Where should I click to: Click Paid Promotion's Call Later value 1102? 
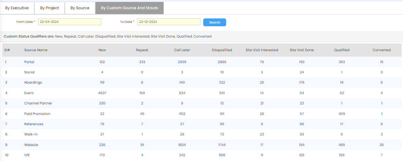(182, 114)
